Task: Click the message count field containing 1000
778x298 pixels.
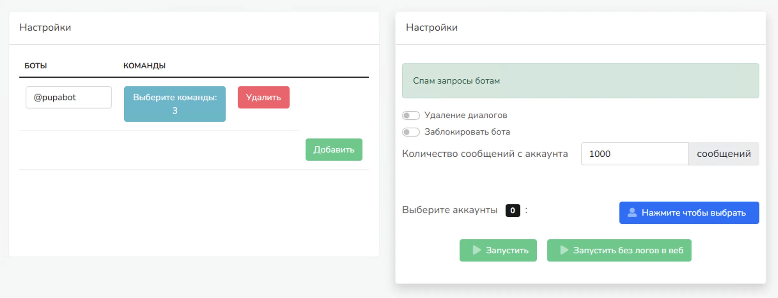Action: 634,154
